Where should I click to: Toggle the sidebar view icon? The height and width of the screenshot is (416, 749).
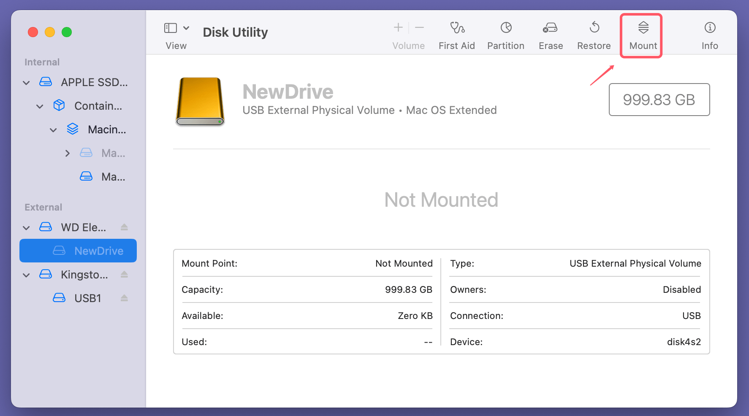click(x=170, y=27)
